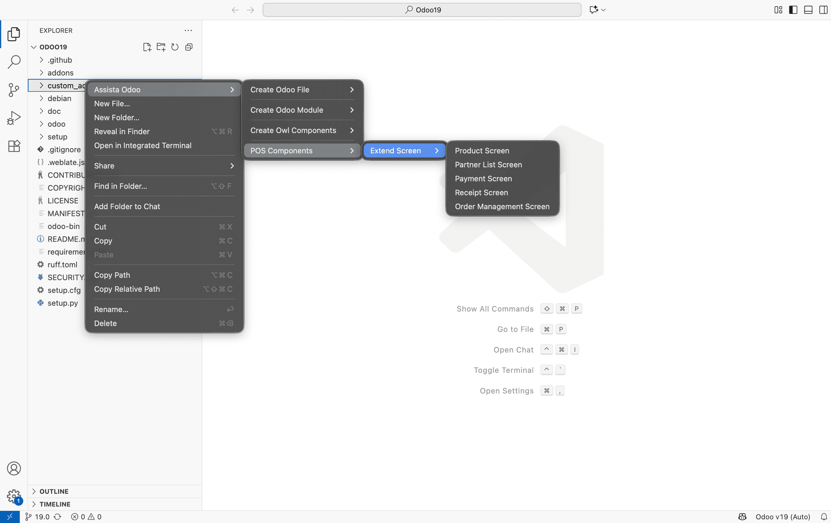Open the Search view icon

14,62
